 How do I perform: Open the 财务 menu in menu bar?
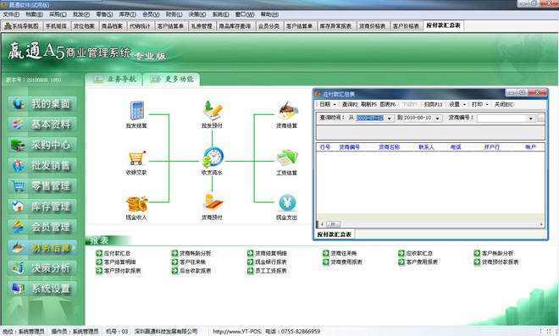(x=174, y=14)
